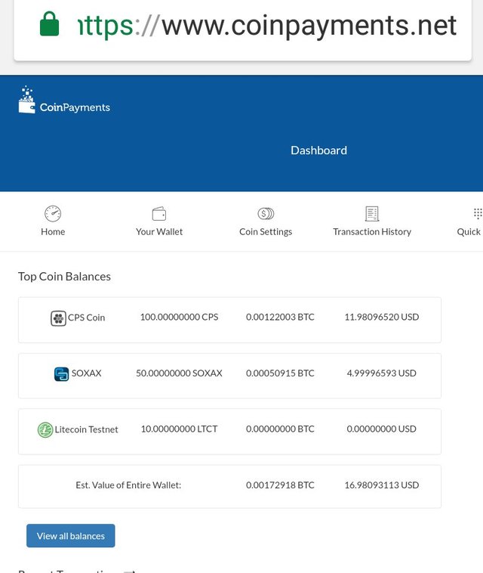483x573 pixels.
Task: Click the 4.99996593 USD value
Action: pos(382,373)
